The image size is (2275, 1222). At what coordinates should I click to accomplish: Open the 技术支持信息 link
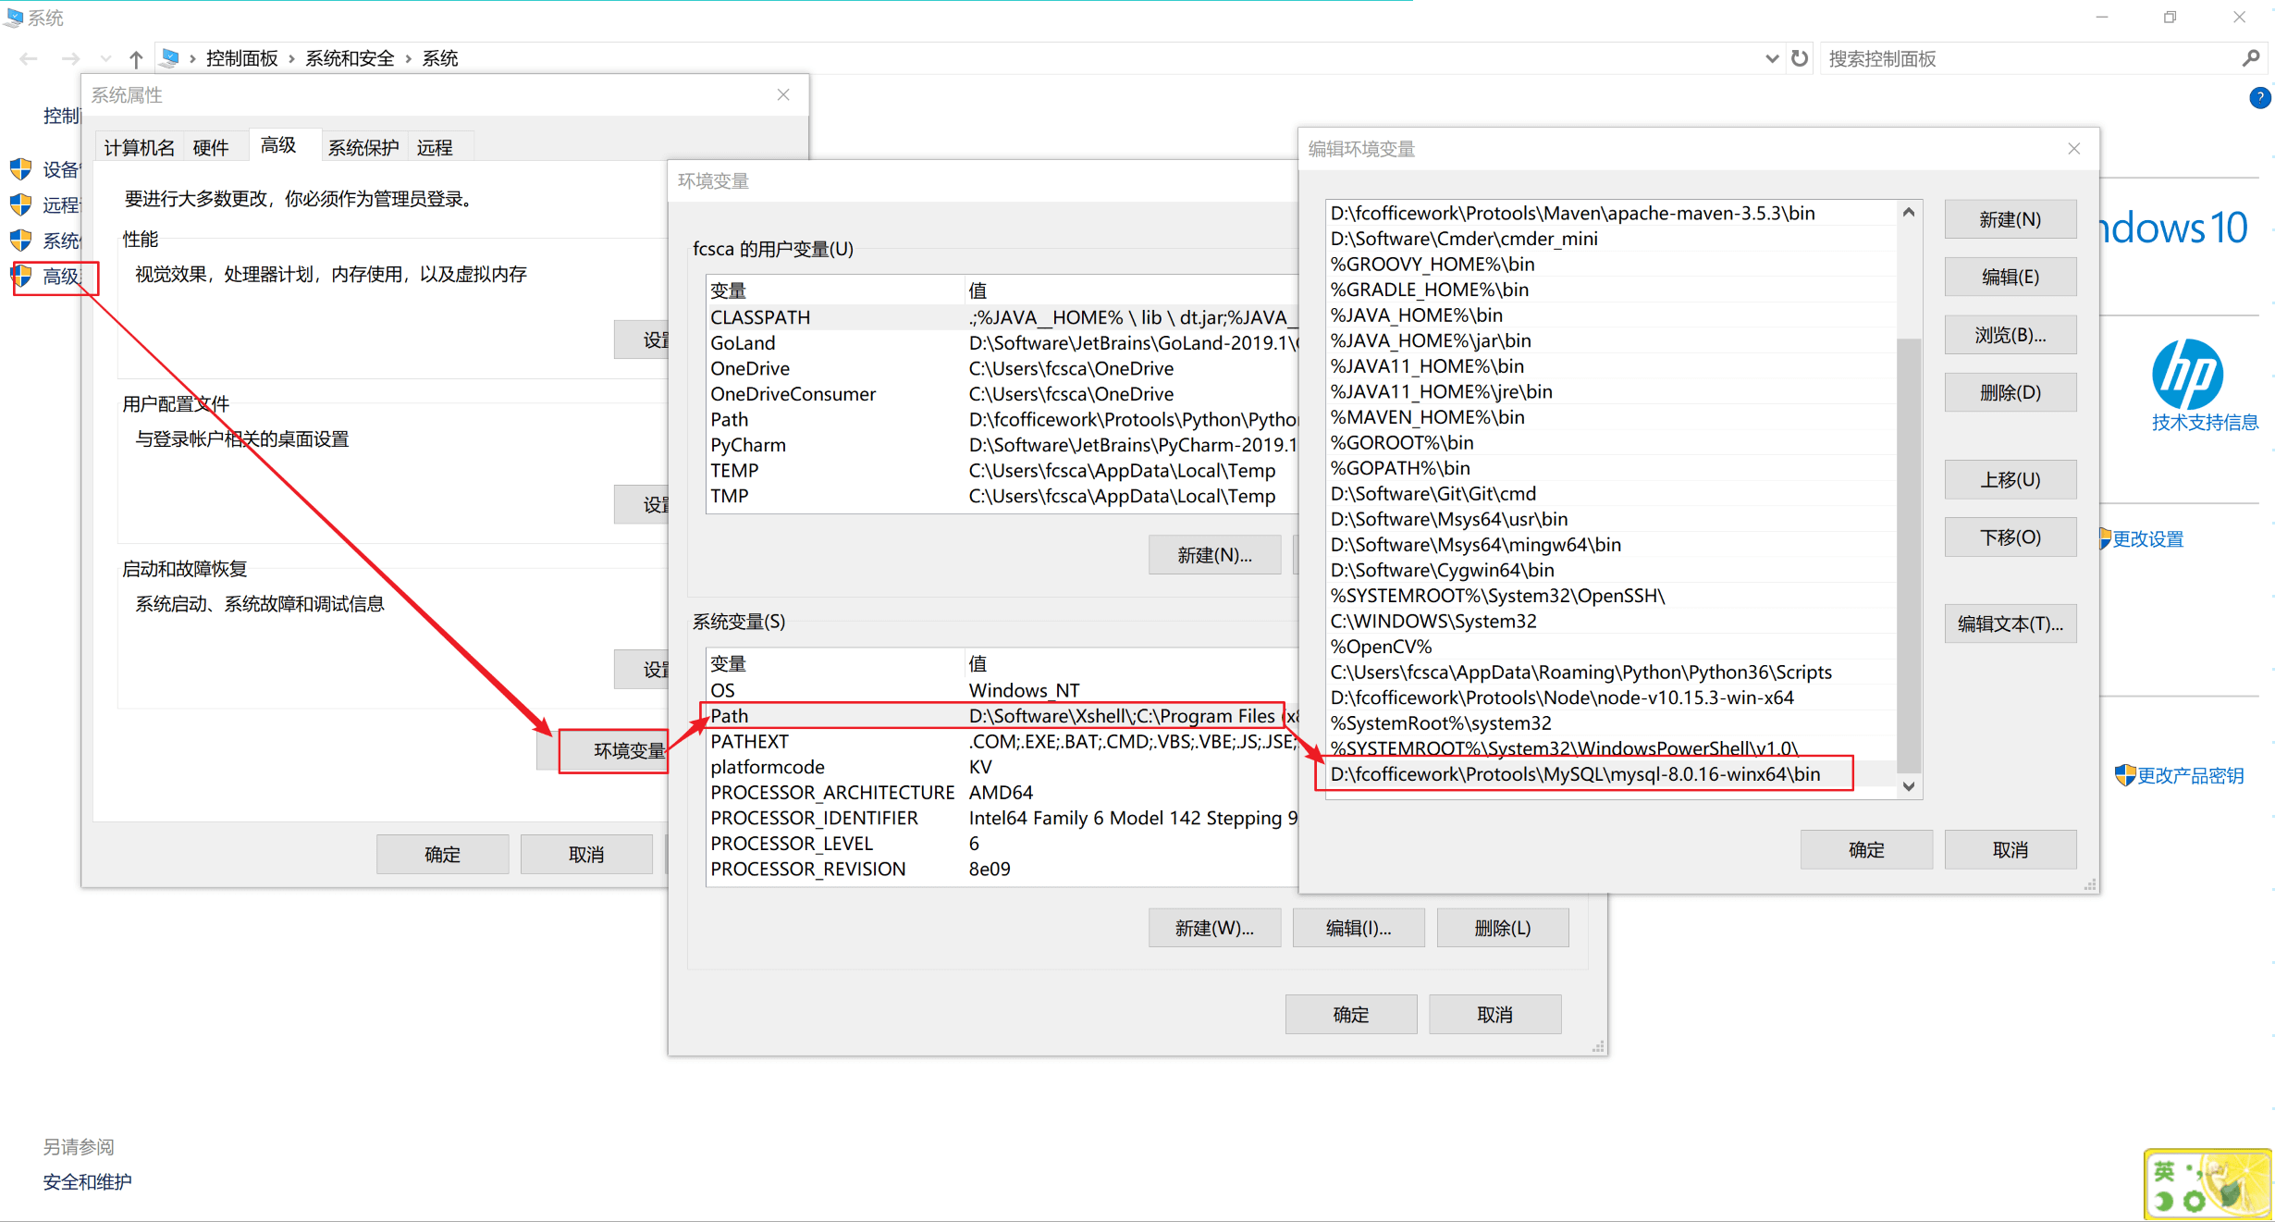pos(2205,423)
